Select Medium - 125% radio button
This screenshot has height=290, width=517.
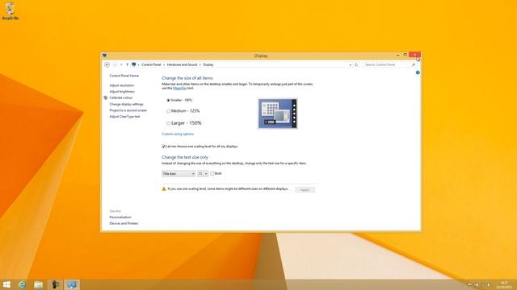click(168, 111)
